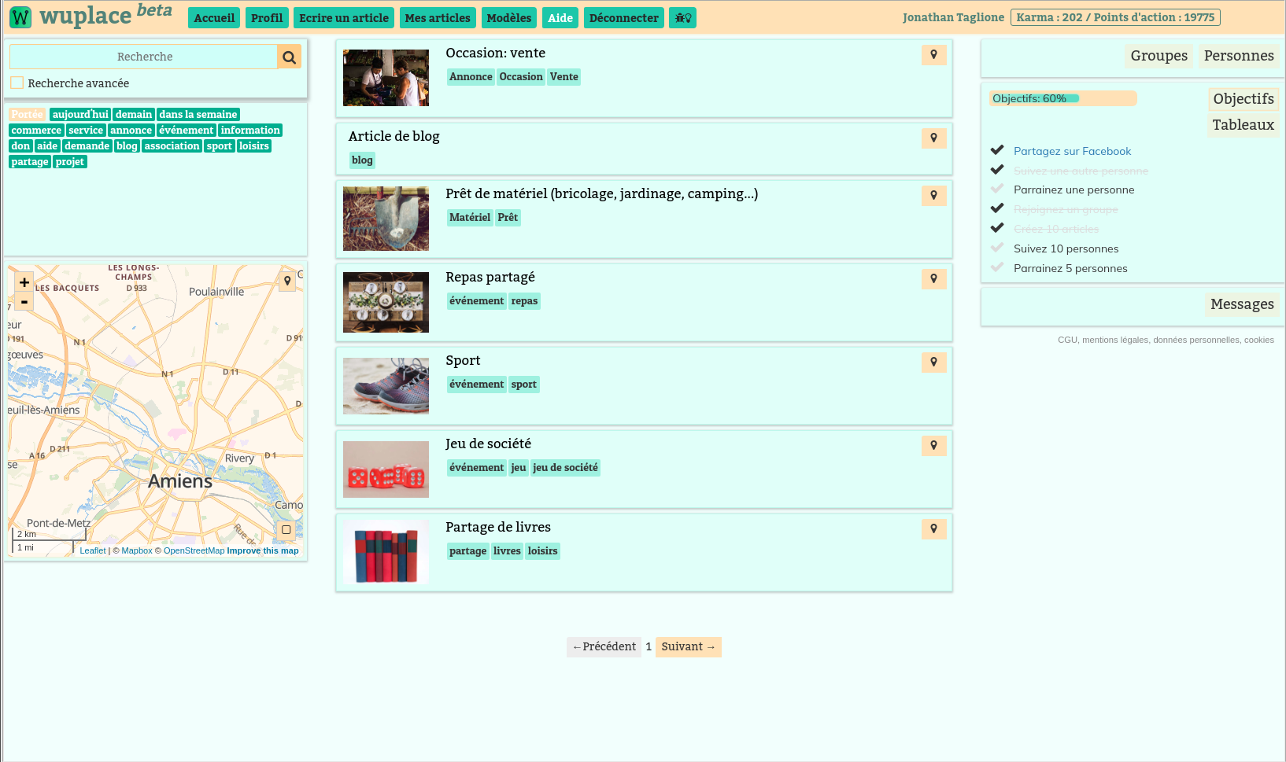The height and width of the screenshot is (762, 1286).
Task: Expand the Objectifs panel
Action: (x=1244, y=99)
